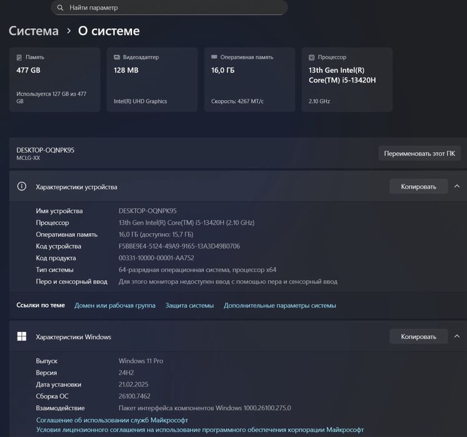Click the 'Дата установки' label
467x437 pixels.
[x=58, y=384]
